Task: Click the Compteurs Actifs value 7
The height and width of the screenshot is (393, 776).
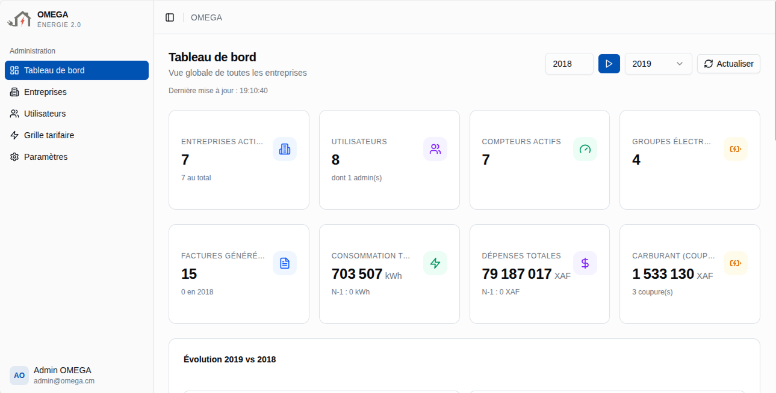Action: coord(486,160)
